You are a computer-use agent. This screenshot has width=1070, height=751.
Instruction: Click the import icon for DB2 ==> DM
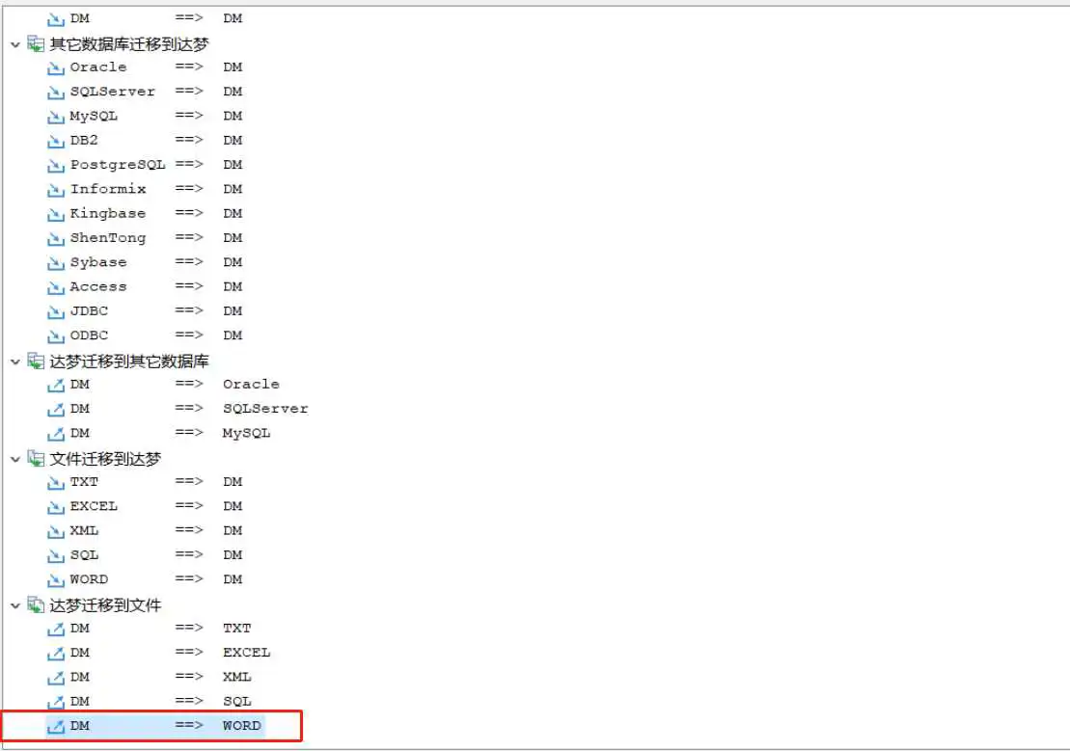click(x=56, y=141)
